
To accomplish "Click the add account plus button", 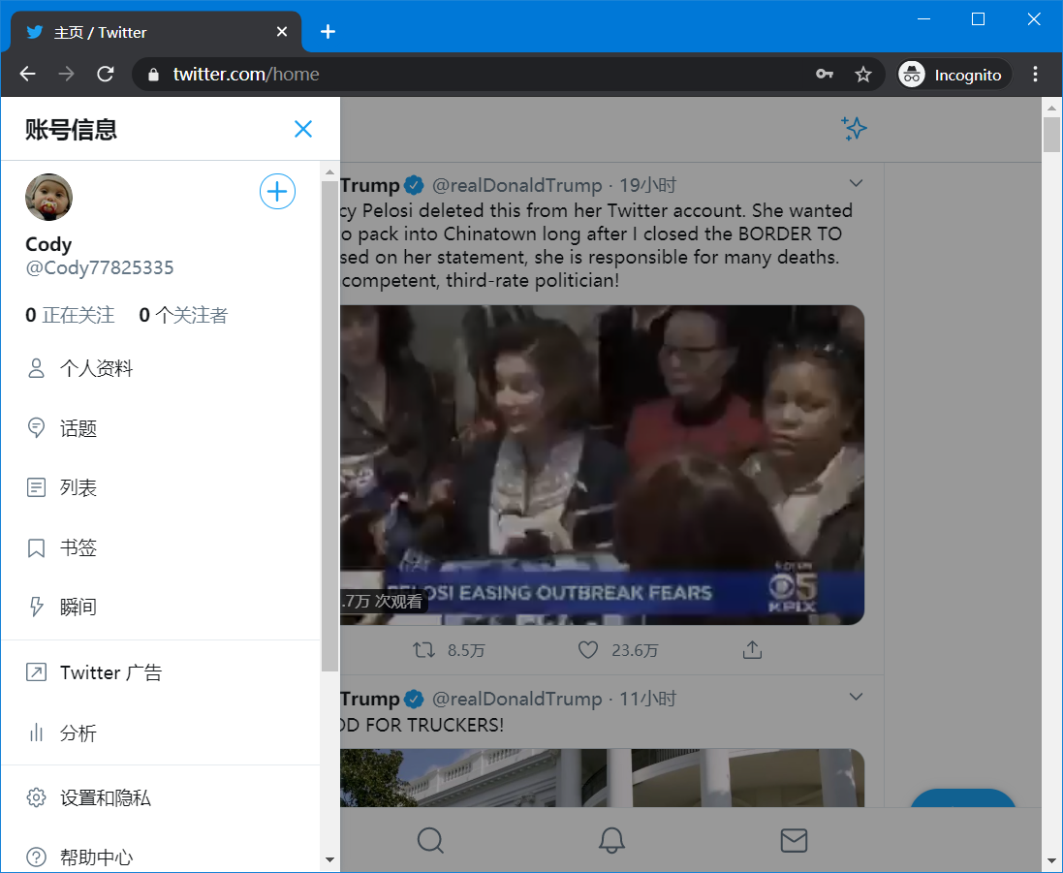I will coord(277,192).
